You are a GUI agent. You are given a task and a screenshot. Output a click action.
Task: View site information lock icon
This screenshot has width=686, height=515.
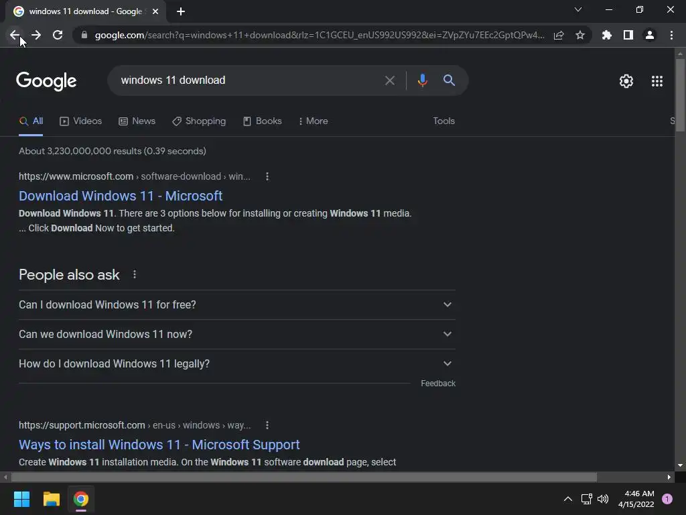click(x=84, y=35)
